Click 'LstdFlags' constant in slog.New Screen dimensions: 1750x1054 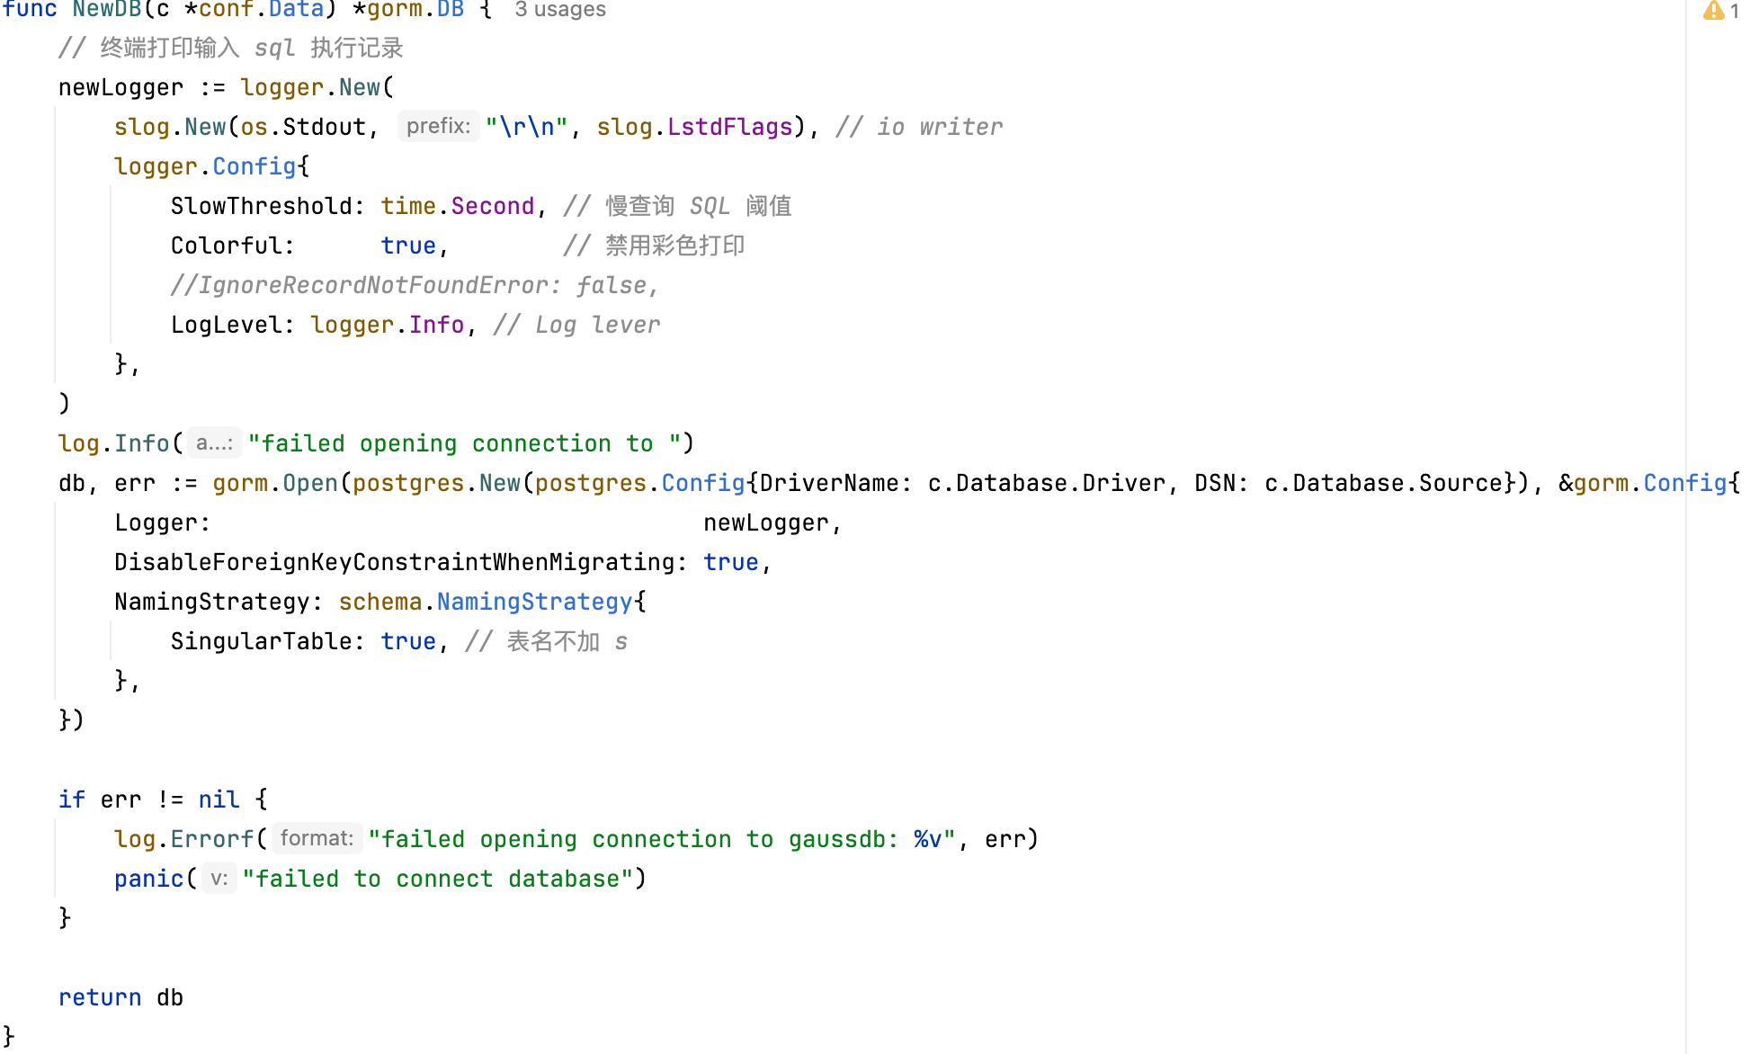tap(729, 127)
